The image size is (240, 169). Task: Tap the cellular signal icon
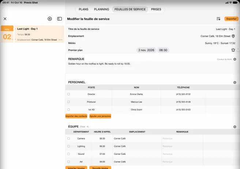[227, 3]
